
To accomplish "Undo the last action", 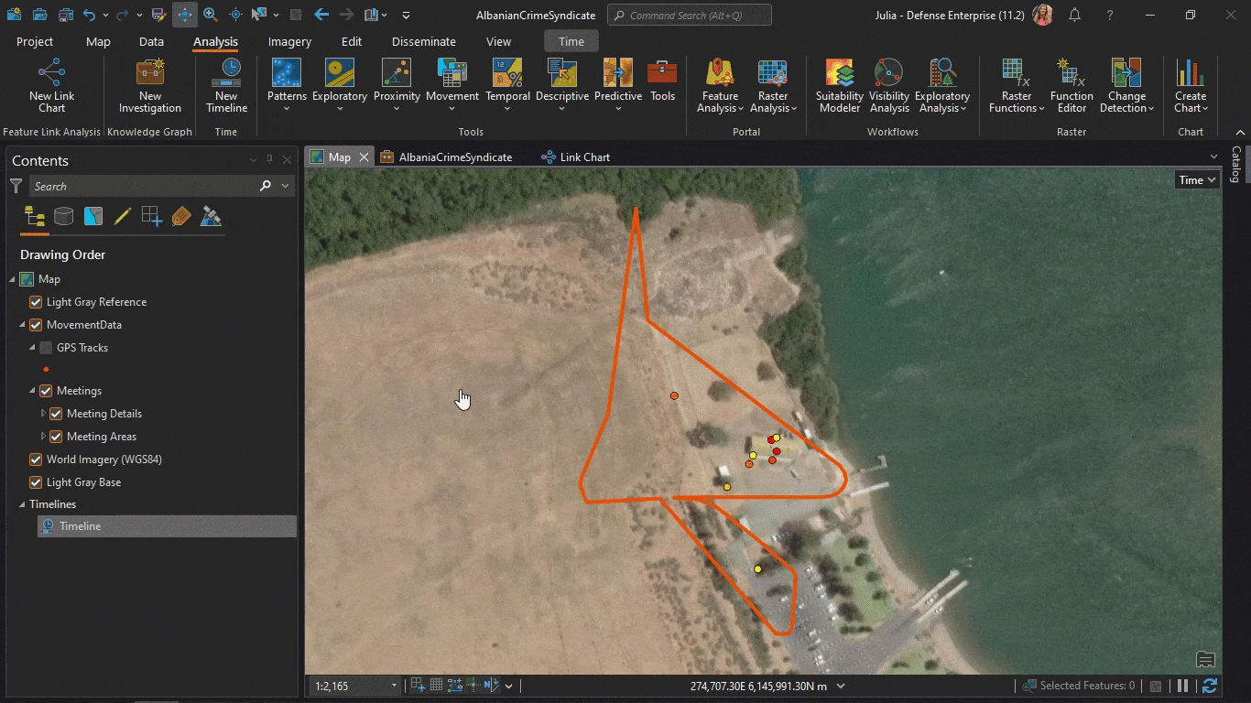I will (89, 15).
